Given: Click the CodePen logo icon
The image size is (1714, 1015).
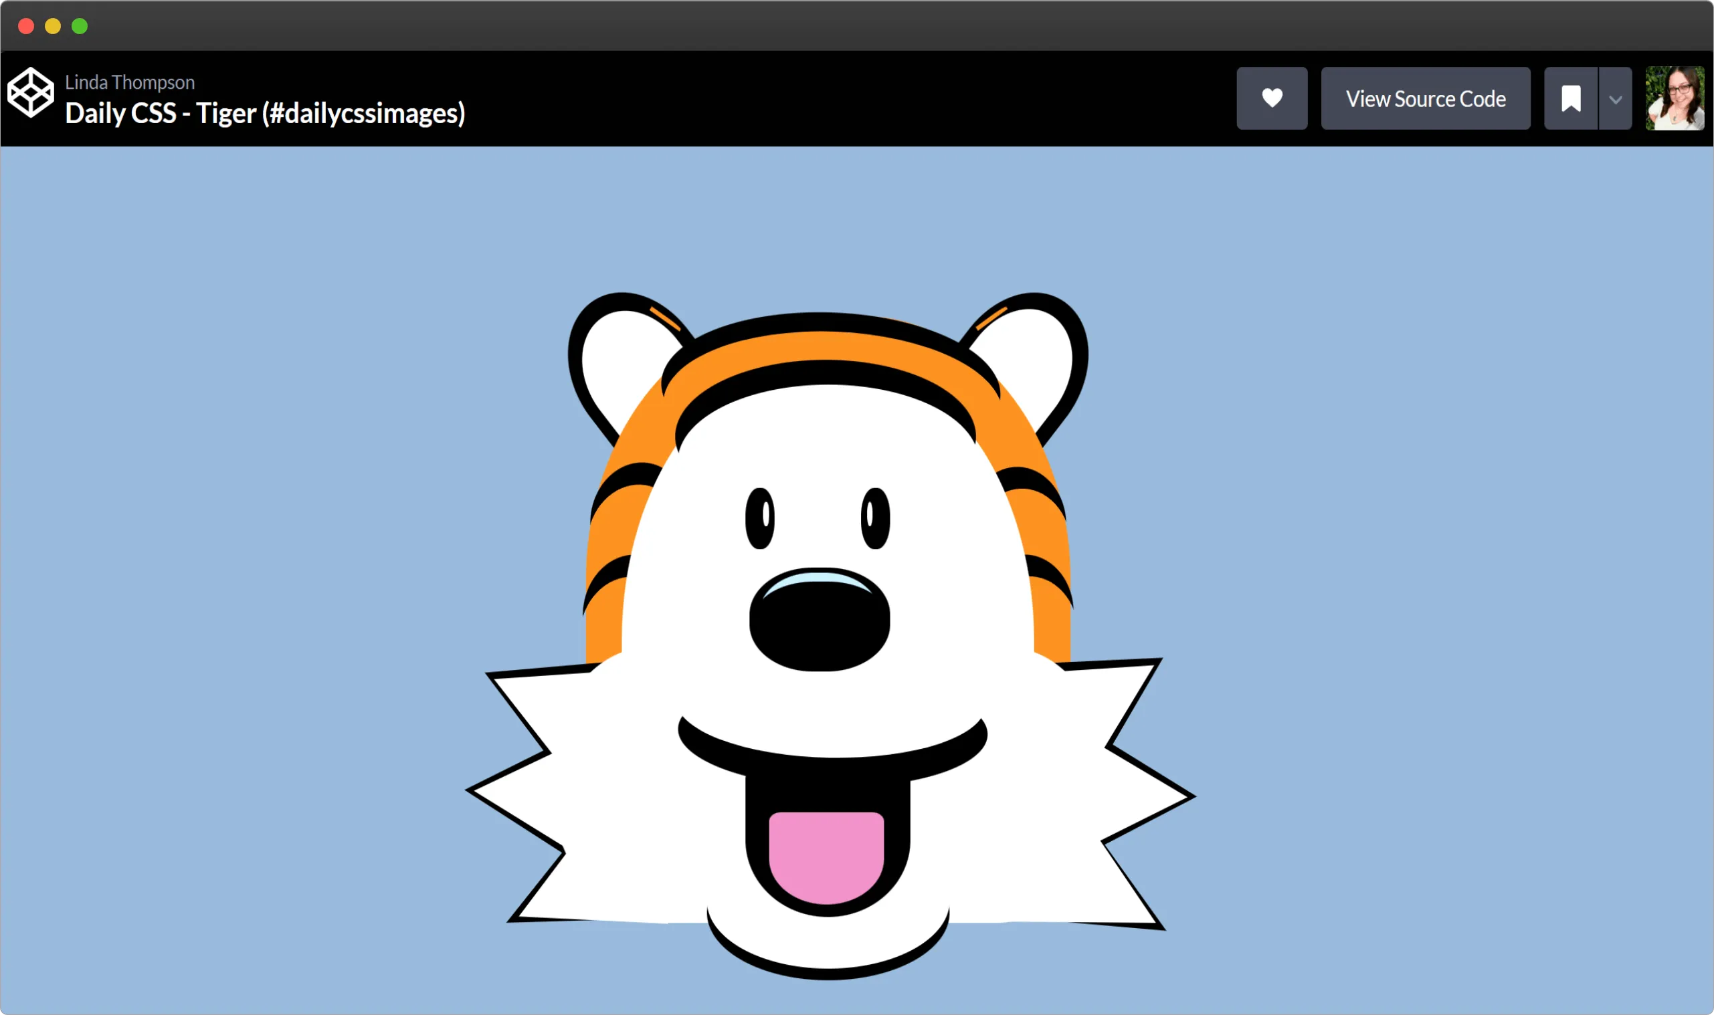Looking at the screenshot, I should [x=31, y=92].
